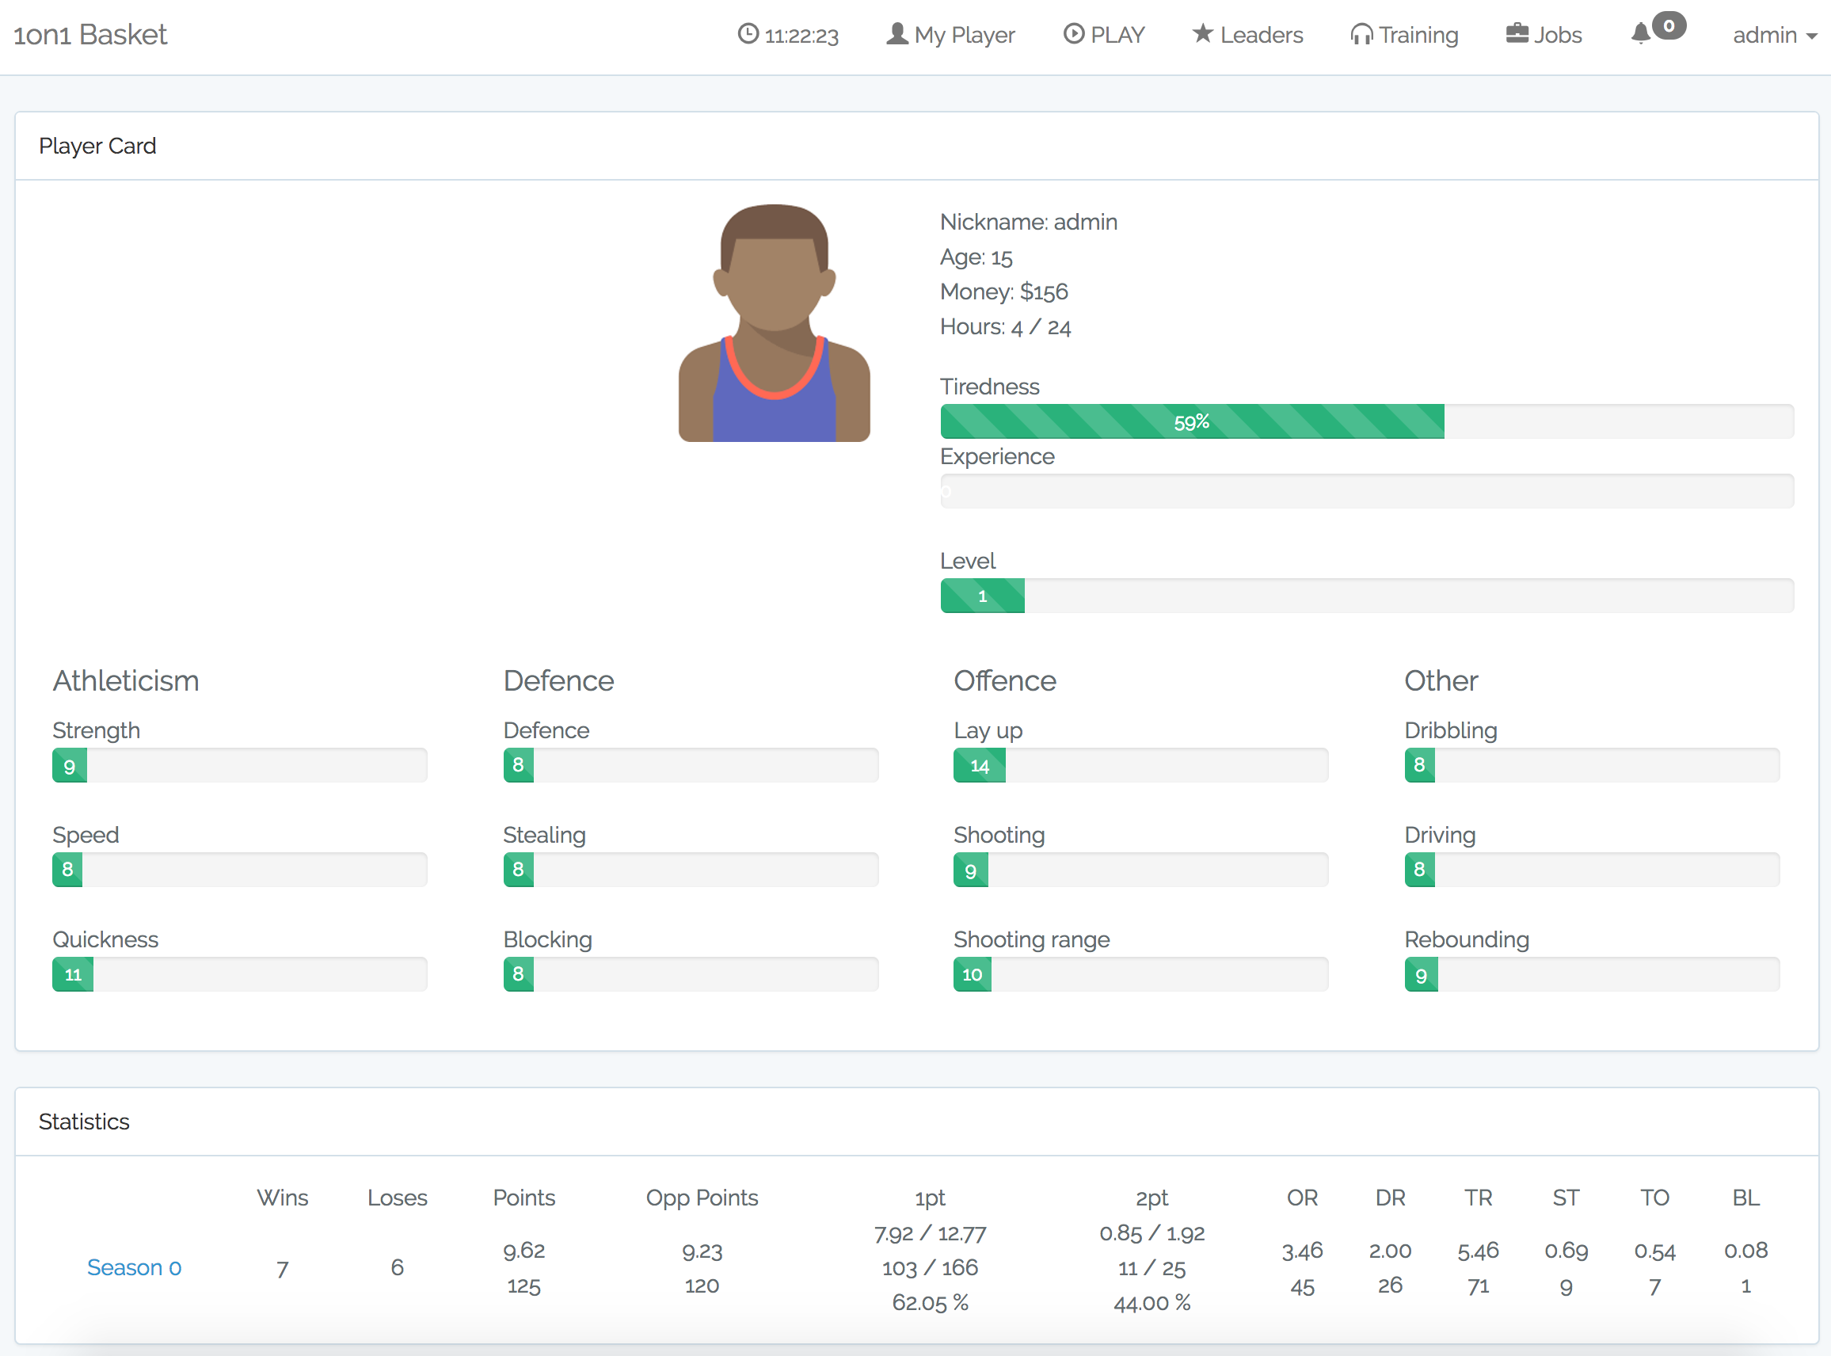This screenshot has width=1831, height=1356.
Task: Click the Tiredness progress bar at 59%
Action: [1192, 422]
